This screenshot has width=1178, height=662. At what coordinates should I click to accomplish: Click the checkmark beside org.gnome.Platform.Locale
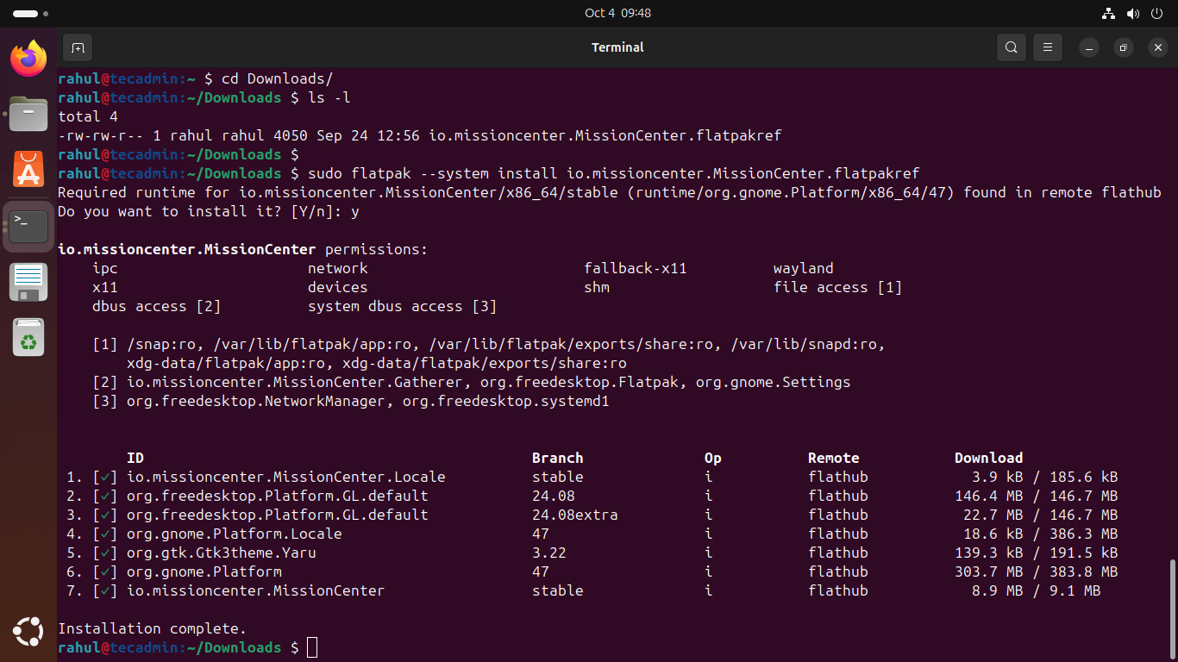point(105,534)
